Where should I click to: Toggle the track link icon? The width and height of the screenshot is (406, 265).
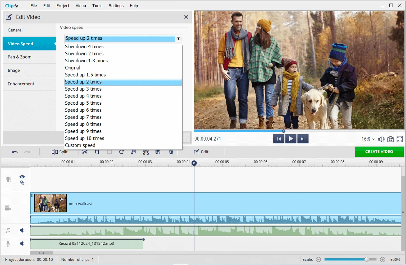pos(22,183)
